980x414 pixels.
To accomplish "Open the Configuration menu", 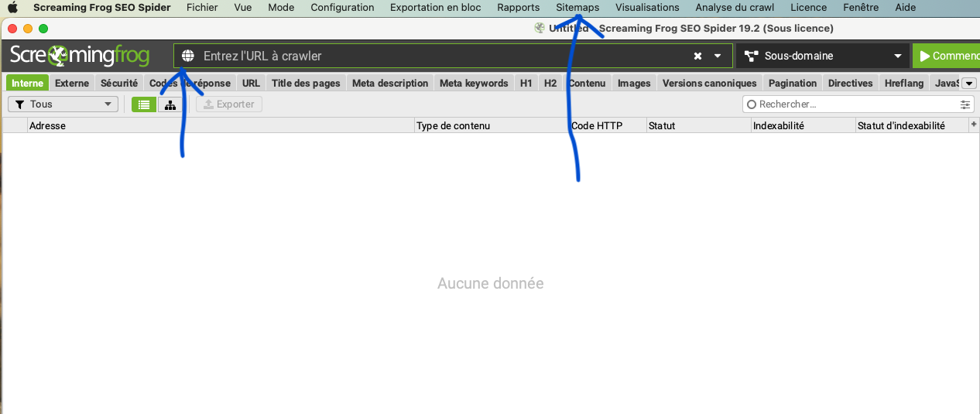I will tap(342, 7).
